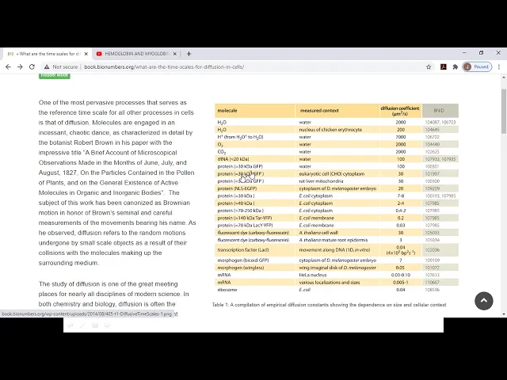Open the Extensions puzzle icon
507x380 pixels.
click(456, 66)
